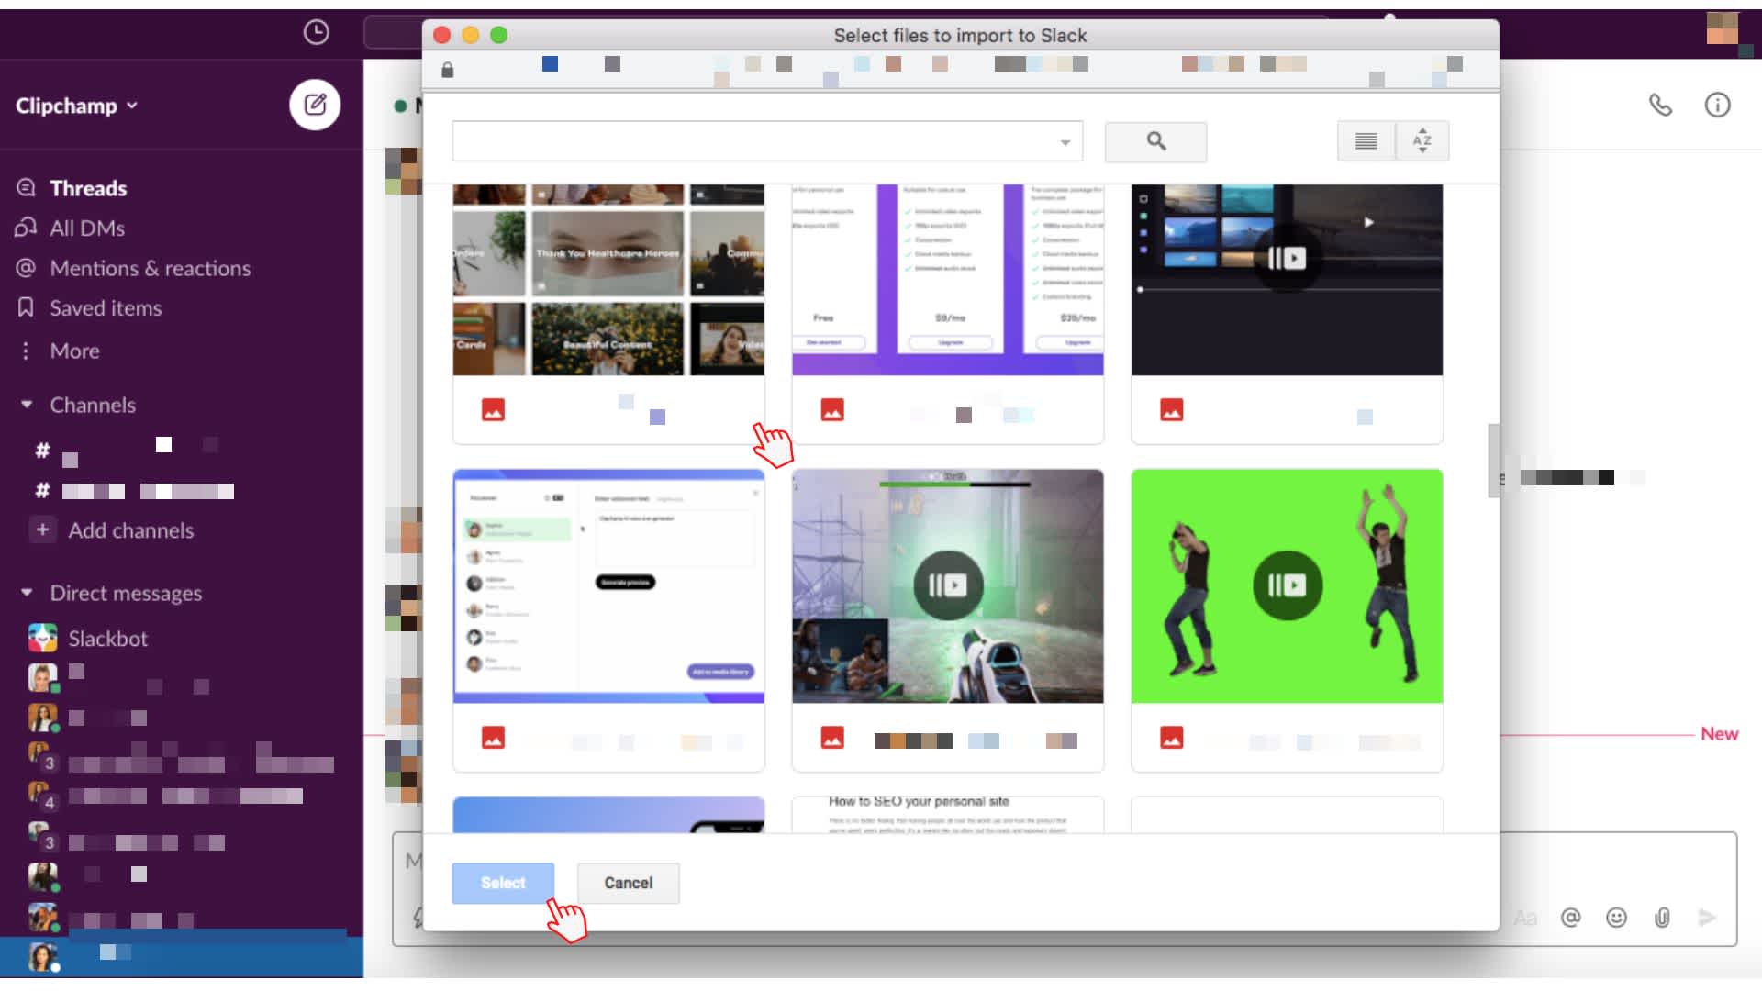Image resolution: width=1762 pixels, height=991 pixels.
Task: Click the Select button in import dialog
Action: 503,883
